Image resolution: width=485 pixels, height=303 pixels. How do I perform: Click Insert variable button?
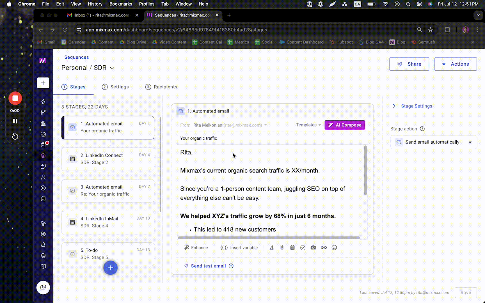tap(239, 247)
